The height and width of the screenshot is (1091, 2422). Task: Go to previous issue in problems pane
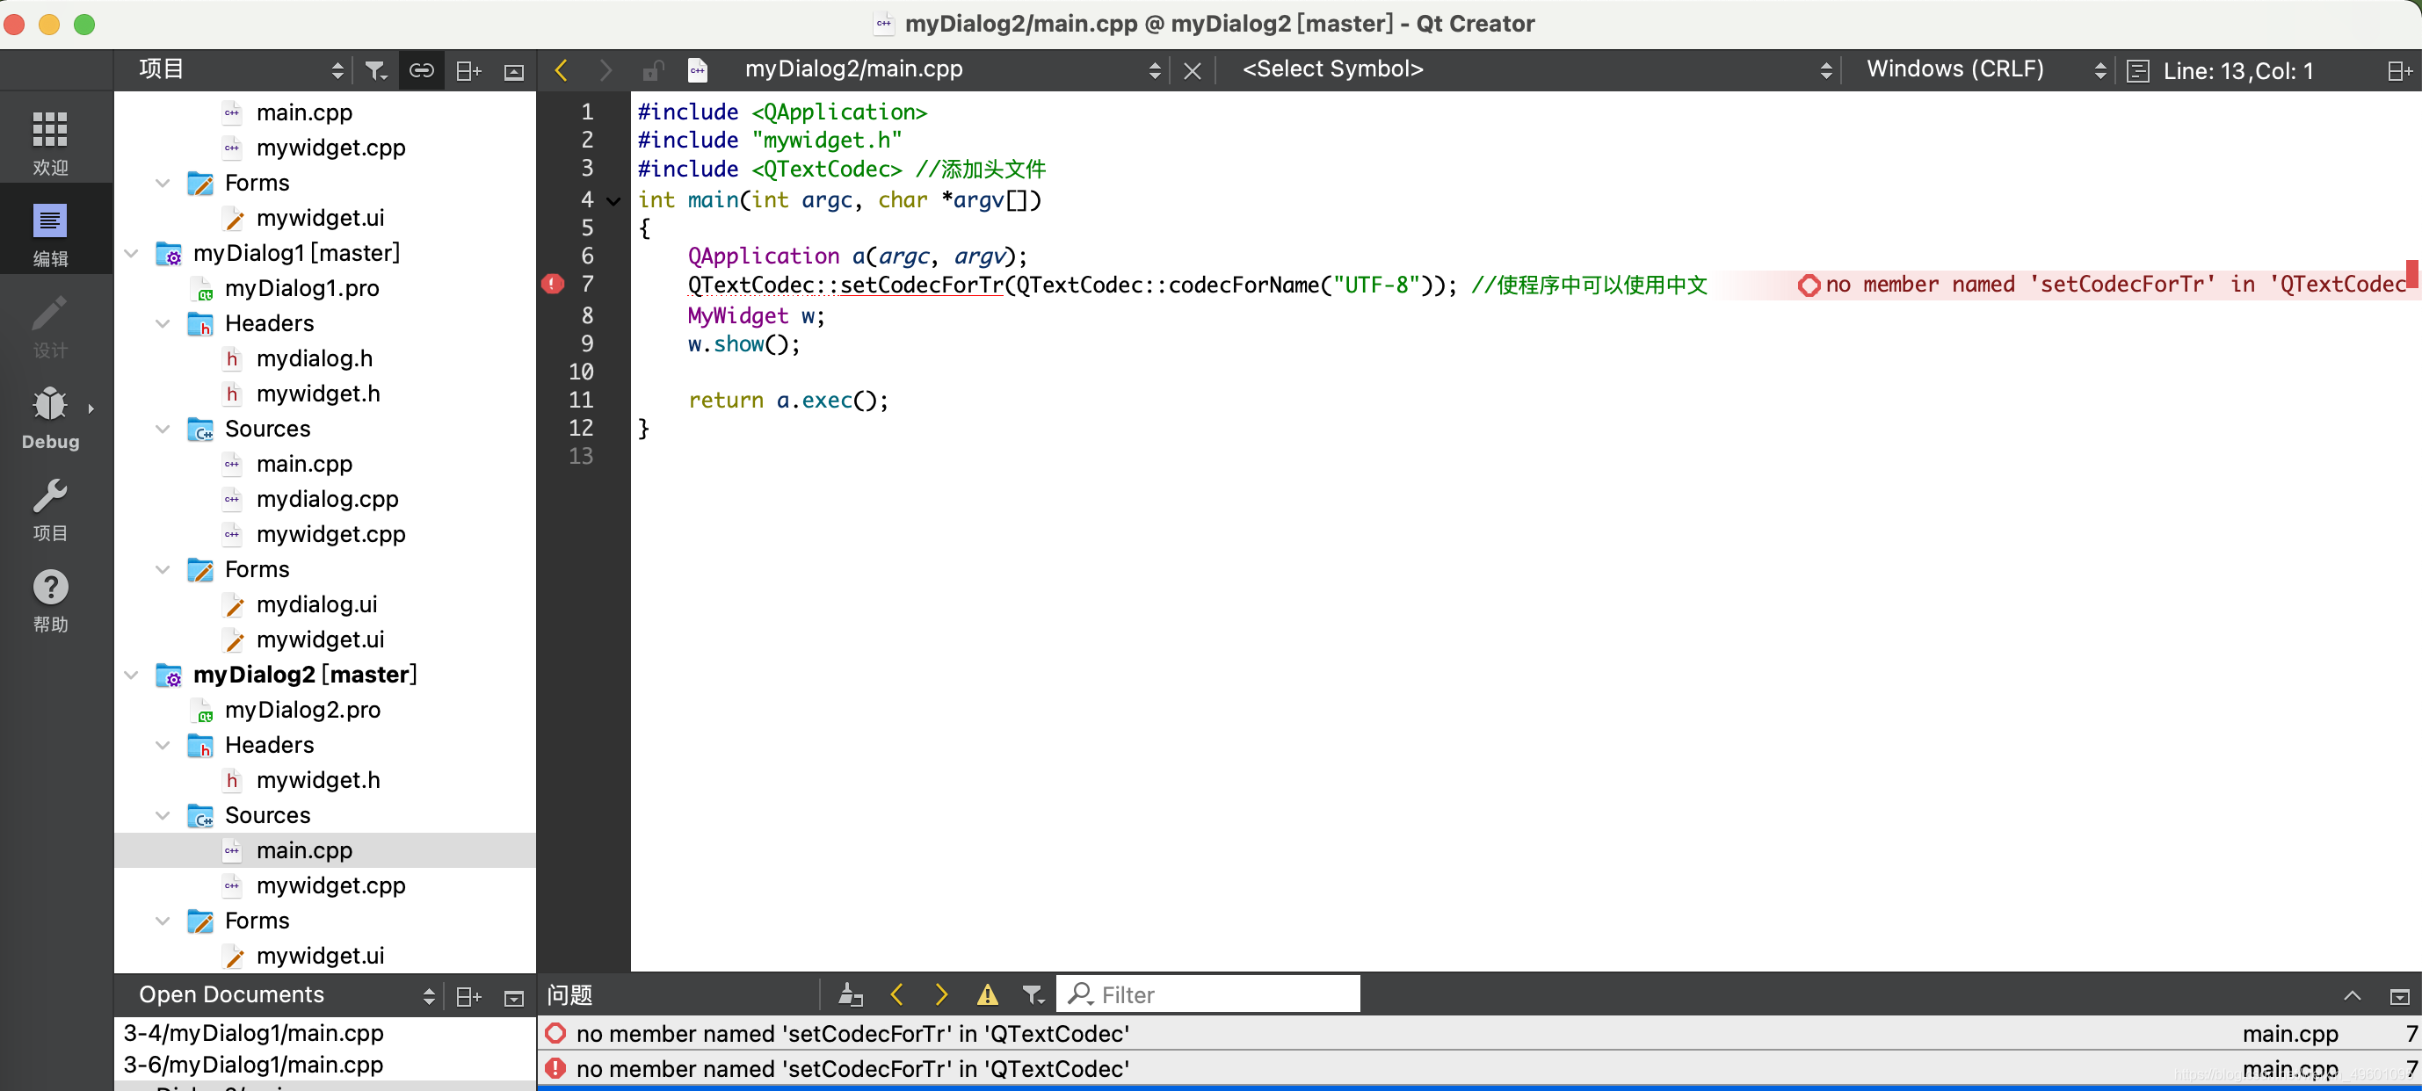(x=896, y=993)
